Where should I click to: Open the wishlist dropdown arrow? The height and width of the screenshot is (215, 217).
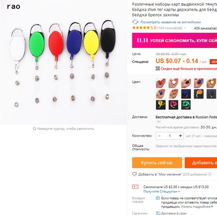pyautogui.click(x=210, y=174)
